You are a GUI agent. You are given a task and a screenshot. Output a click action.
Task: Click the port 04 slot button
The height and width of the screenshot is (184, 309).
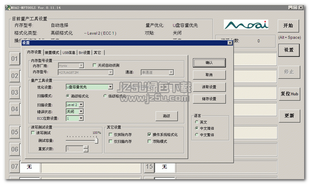pos(15,109)
